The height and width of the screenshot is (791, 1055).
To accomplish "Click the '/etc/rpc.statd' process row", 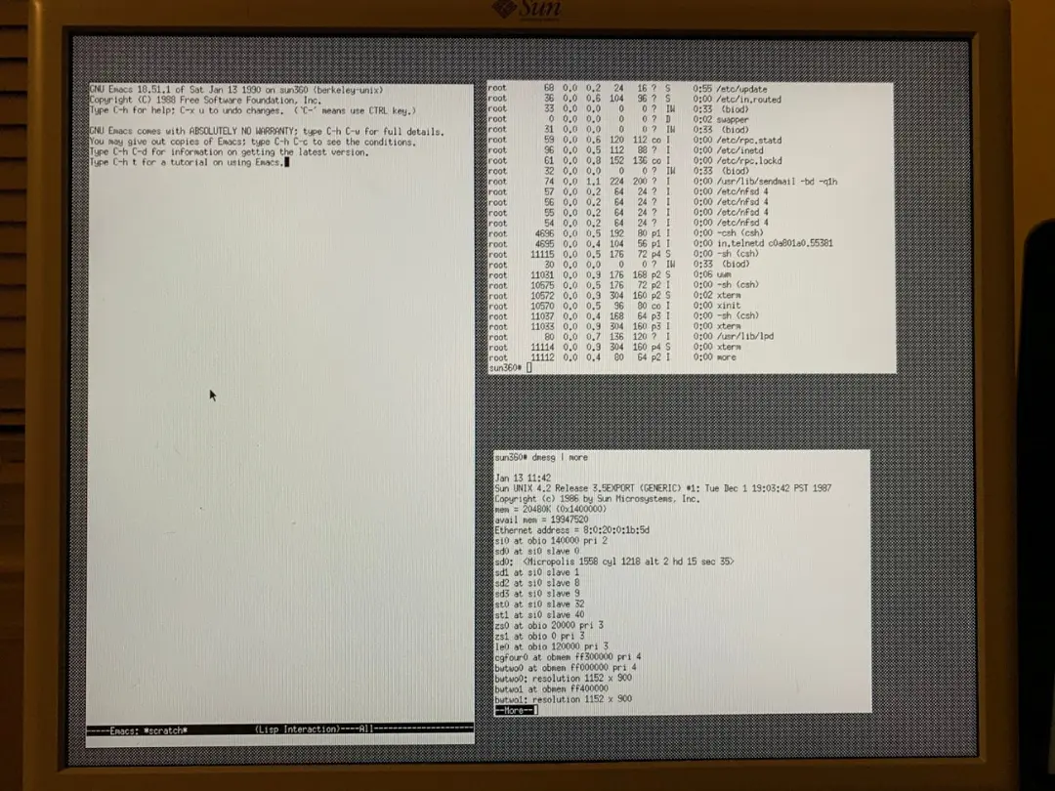I will click(635, 140).
